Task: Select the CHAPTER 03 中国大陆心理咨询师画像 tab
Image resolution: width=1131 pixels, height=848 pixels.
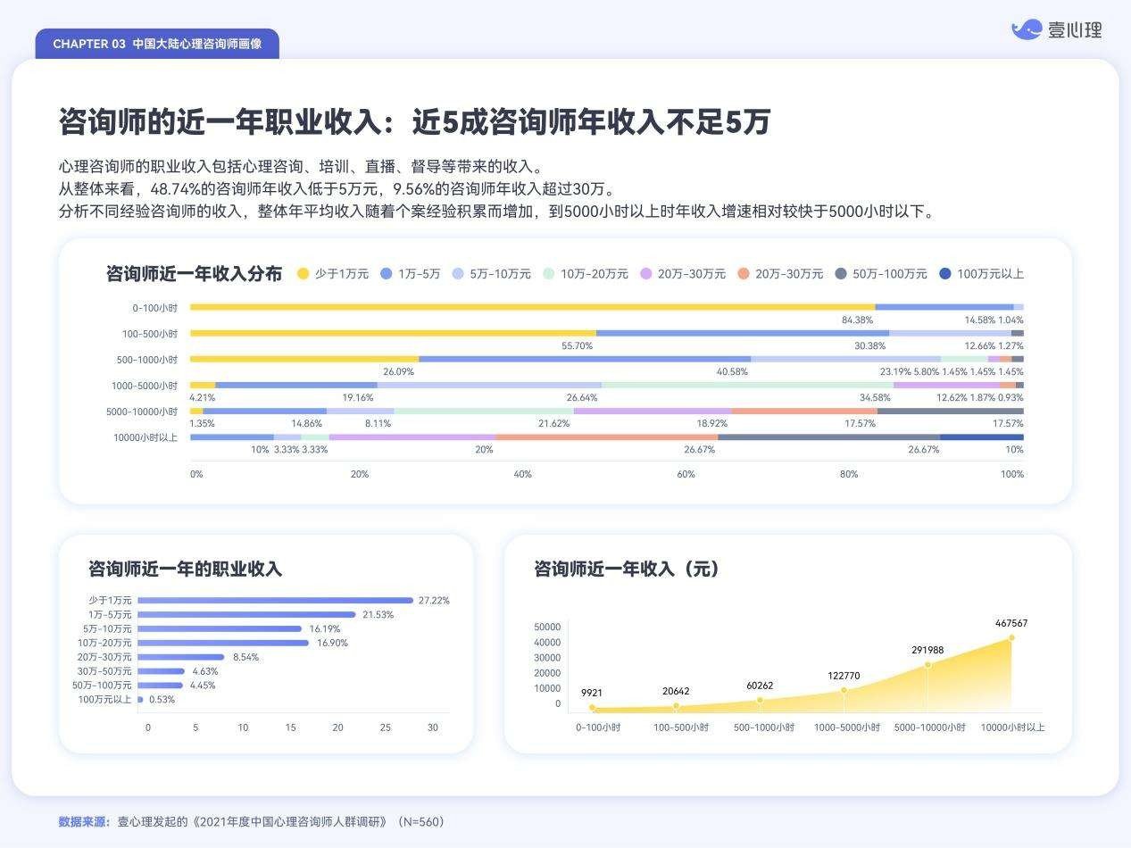Action: (x=157, y=44)
